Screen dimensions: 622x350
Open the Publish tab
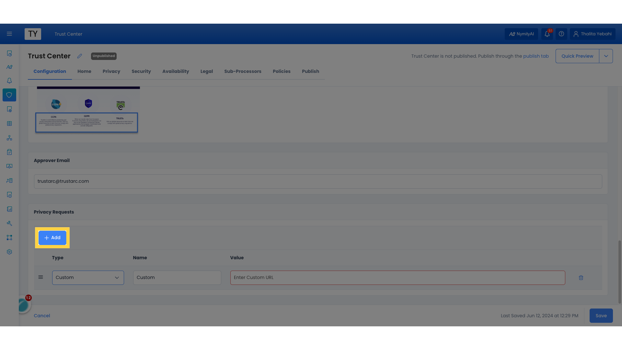[310, 71]
